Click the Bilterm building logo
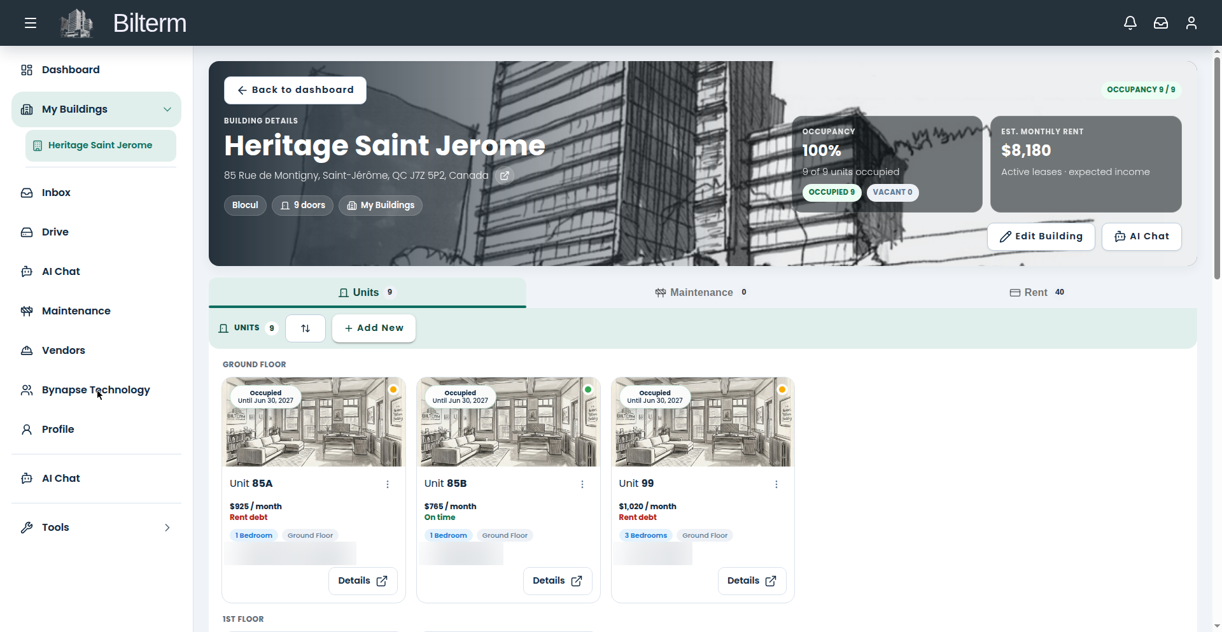Screen dimensions: 1222x632 point(76,23)
